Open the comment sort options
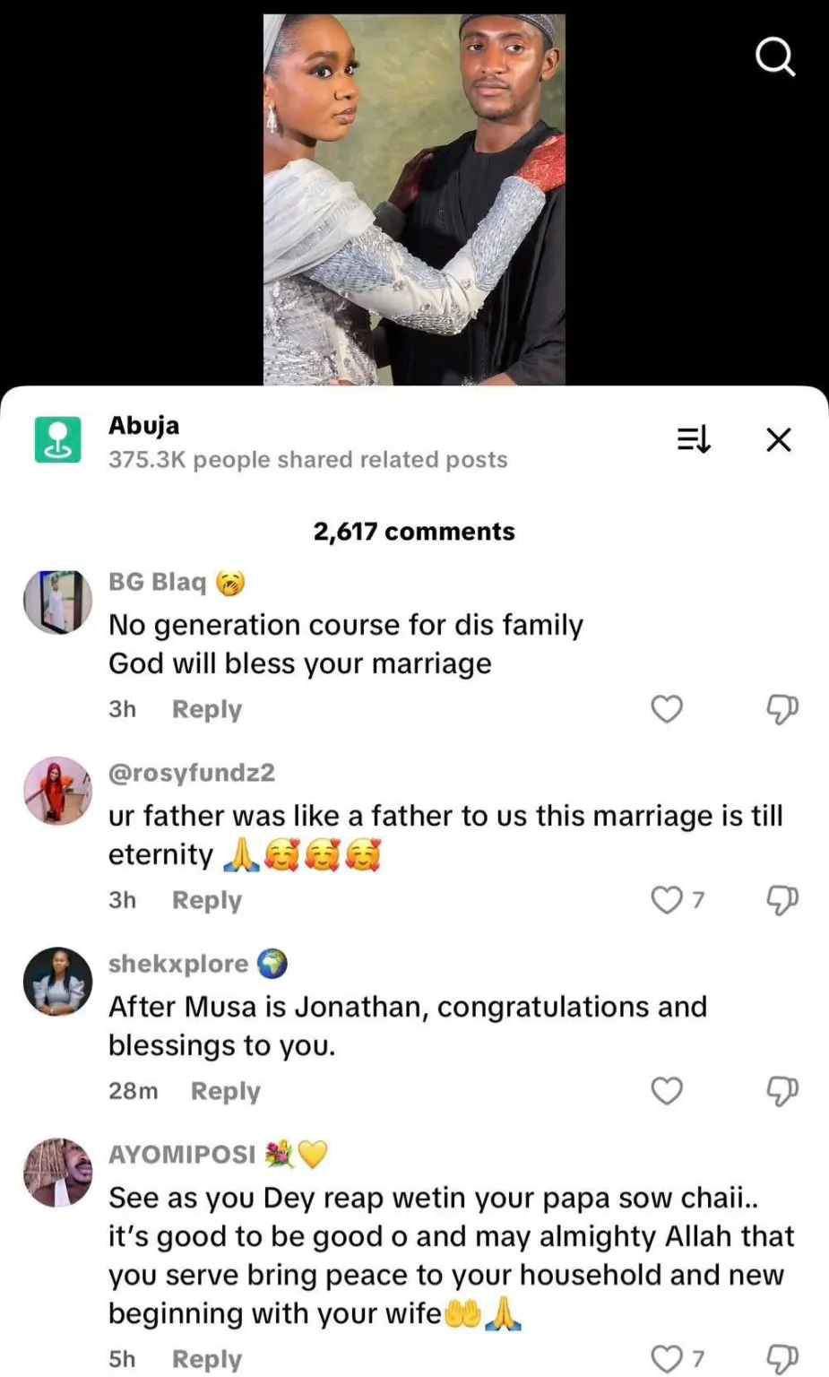The image size is (829, 1377). [x=693, y=439]
